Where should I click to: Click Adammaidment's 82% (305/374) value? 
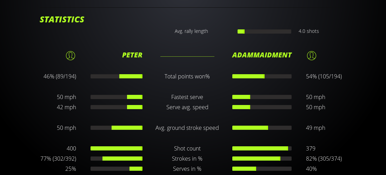[x=324, y=159]
